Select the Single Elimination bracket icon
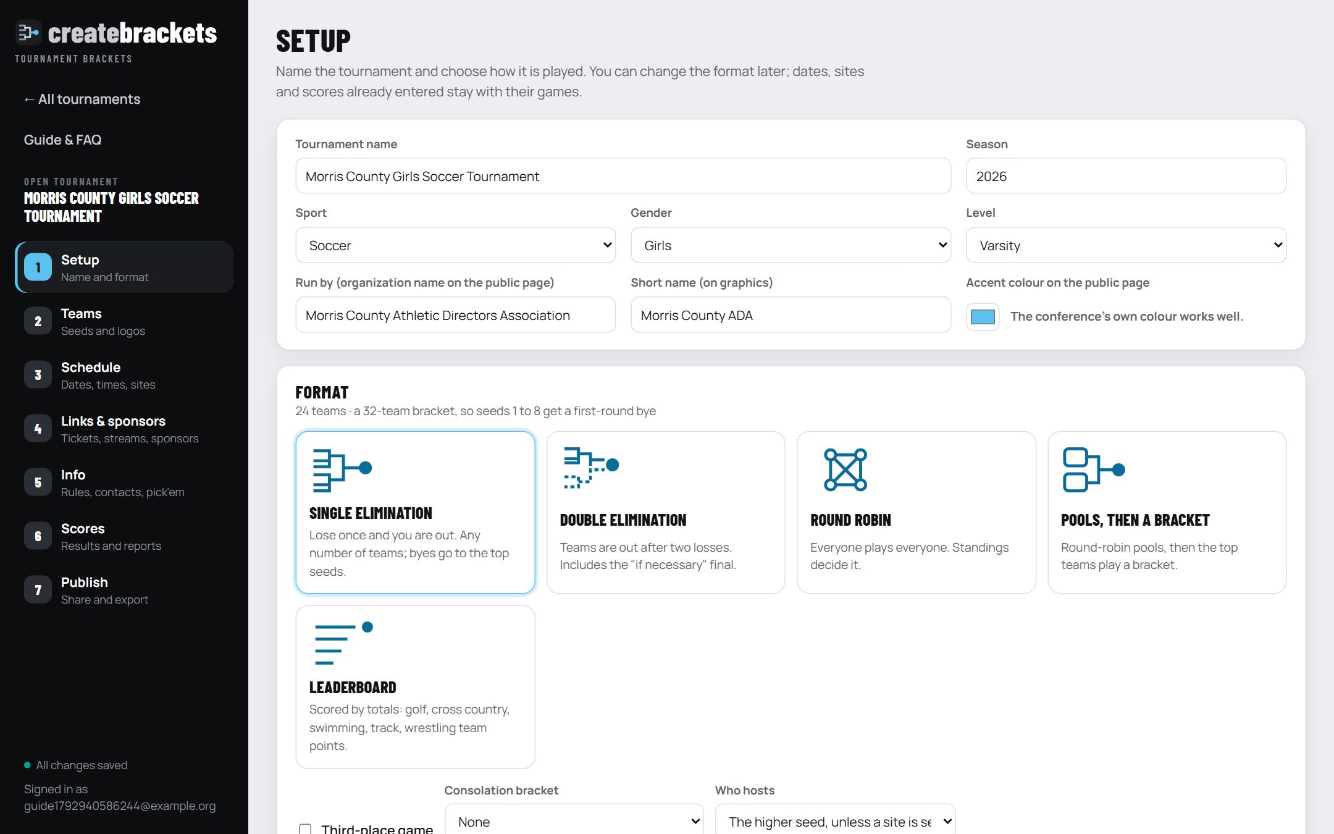The width and height of the screenshot is (1334, 834). click(342, 470)
